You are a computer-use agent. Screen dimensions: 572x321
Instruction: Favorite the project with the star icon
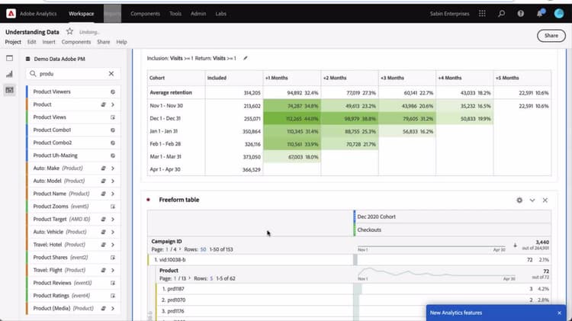click(69, 31)
